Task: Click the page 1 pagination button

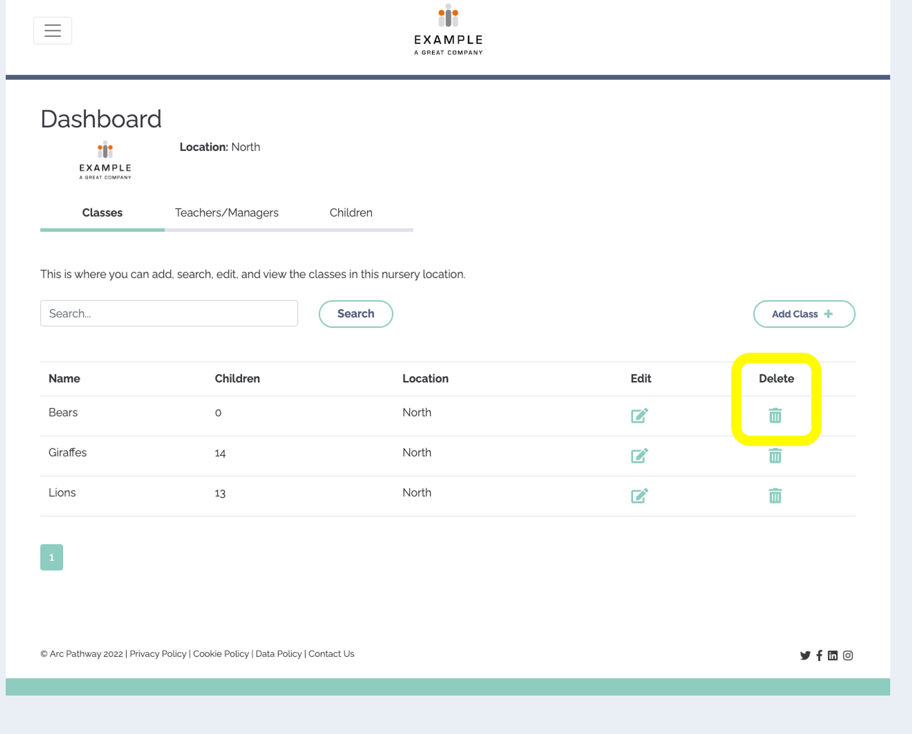Action: (52, 557)
